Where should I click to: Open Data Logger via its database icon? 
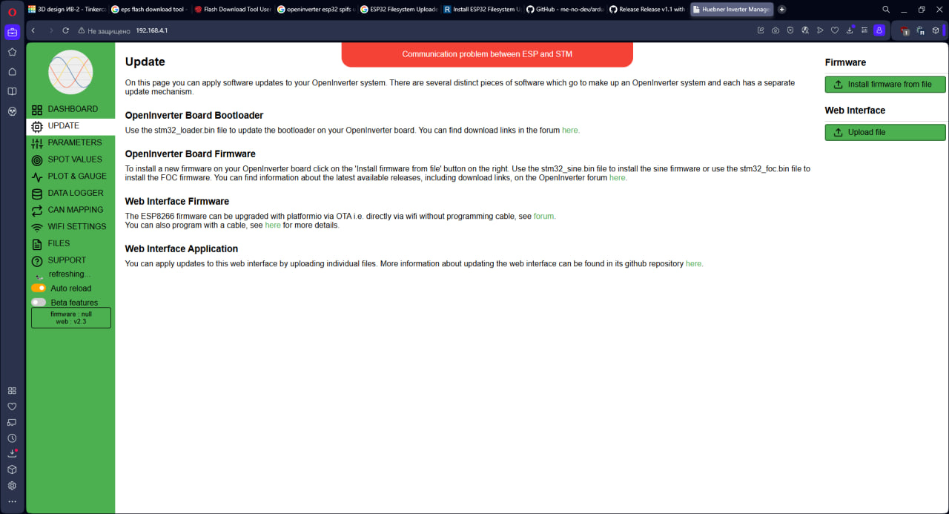point(37,194)
